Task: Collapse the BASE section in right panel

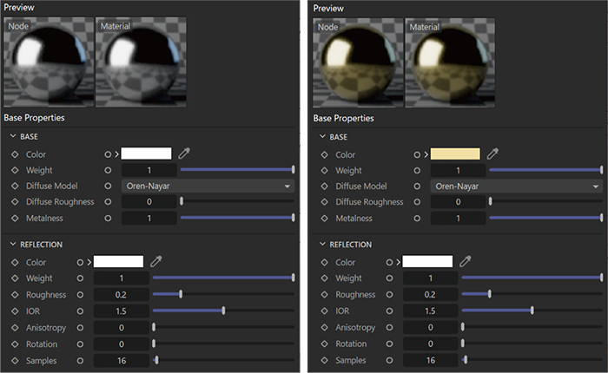Action: 321,137
